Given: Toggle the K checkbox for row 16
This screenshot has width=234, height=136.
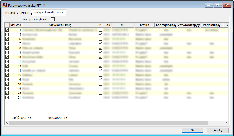Looking at the screenshot, I should [x=101, y=79].
